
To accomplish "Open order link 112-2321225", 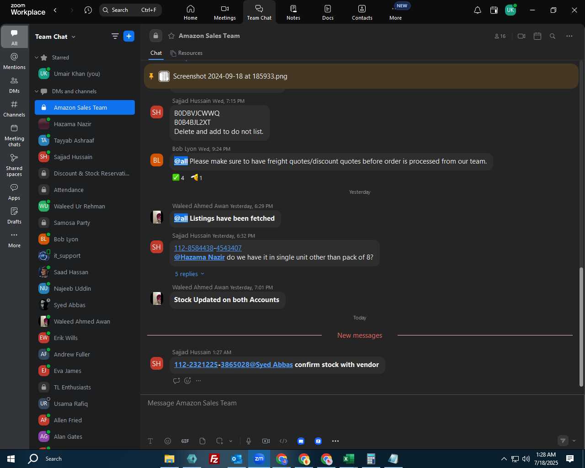I will click(196, 365).
